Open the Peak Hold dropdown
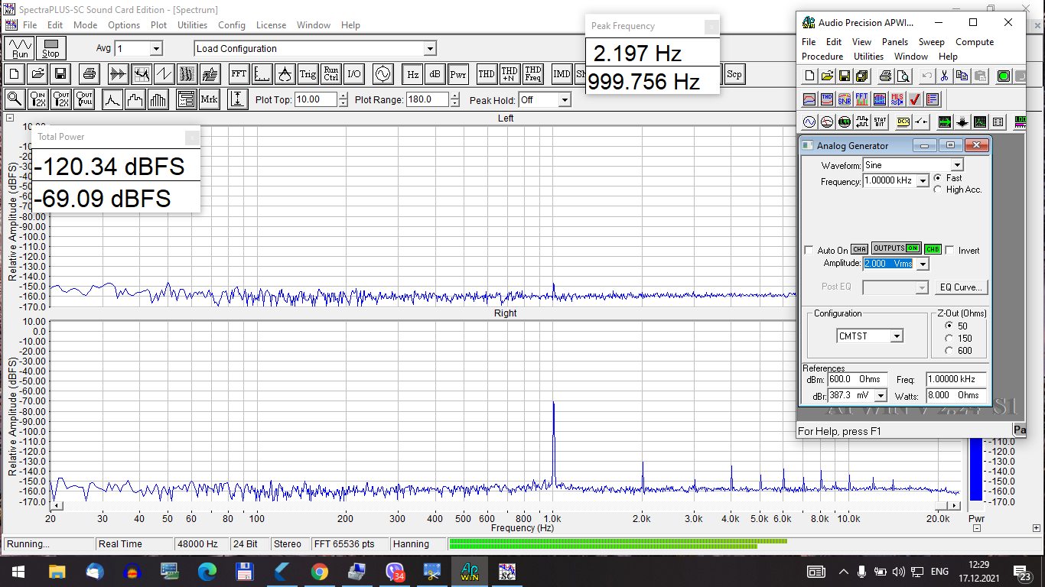The height and width of the screenshot is (587, 1045). [x=565, y=100]
